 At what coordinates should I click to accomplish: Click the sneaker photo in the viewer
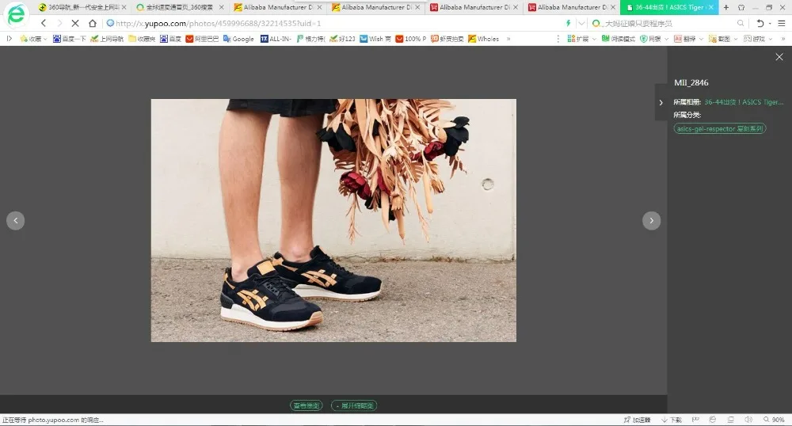pos(333,221)
